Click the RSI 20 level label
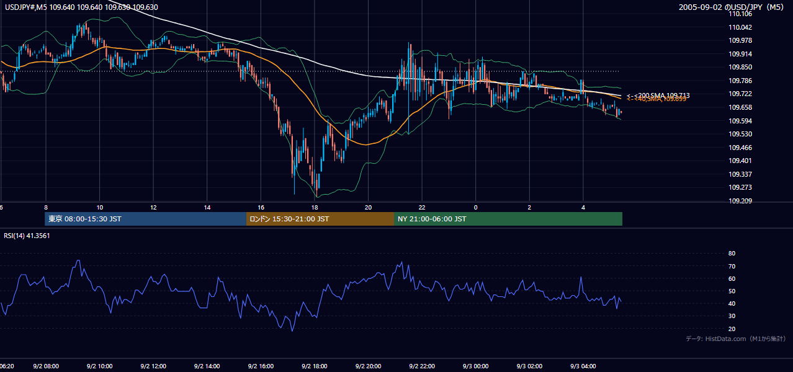 click(x=732, y=329)
